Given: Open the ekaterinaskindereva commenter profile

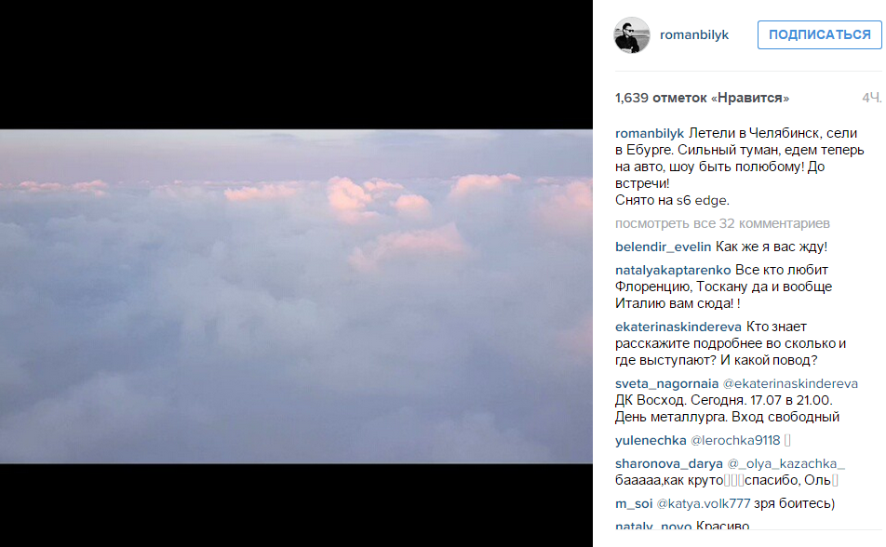Looking at the screenshot, I should pos(678,327).
